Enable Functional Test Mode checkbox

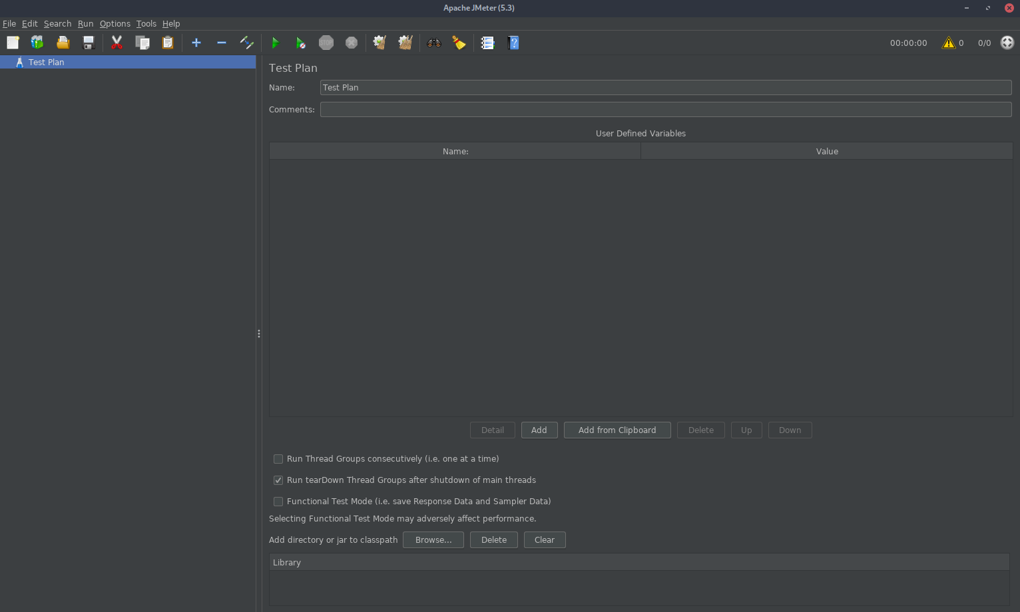pos(278,502)
